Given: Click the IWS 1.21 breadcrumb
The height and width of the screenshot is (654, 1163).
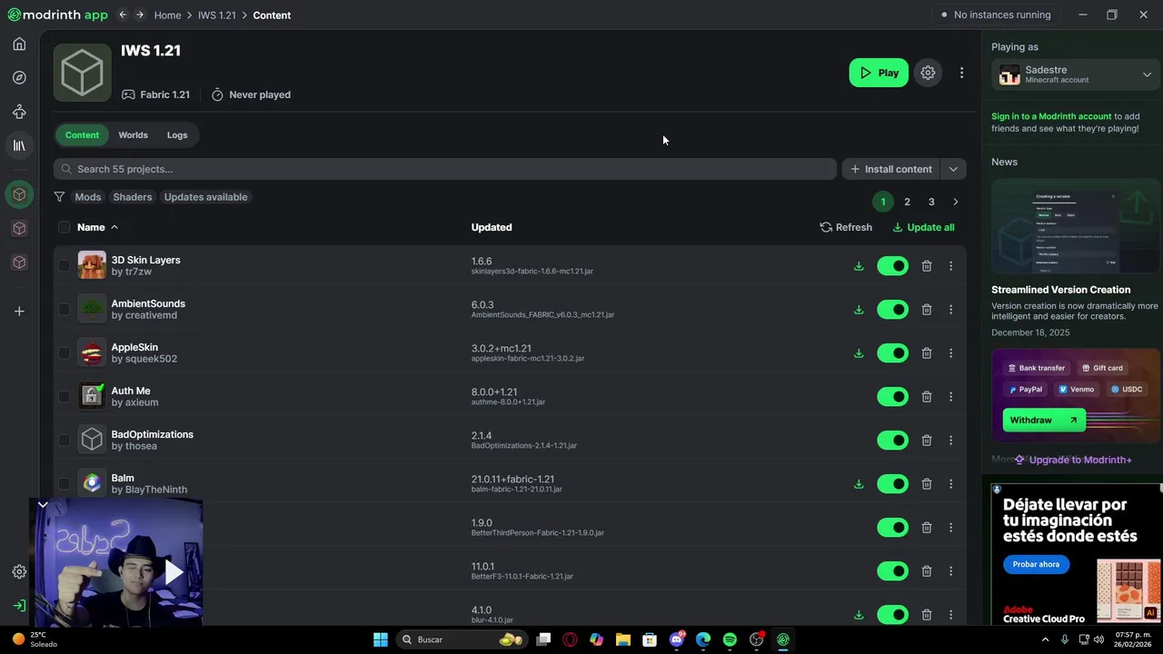Looking at the screenshot, I should [217, 15].
